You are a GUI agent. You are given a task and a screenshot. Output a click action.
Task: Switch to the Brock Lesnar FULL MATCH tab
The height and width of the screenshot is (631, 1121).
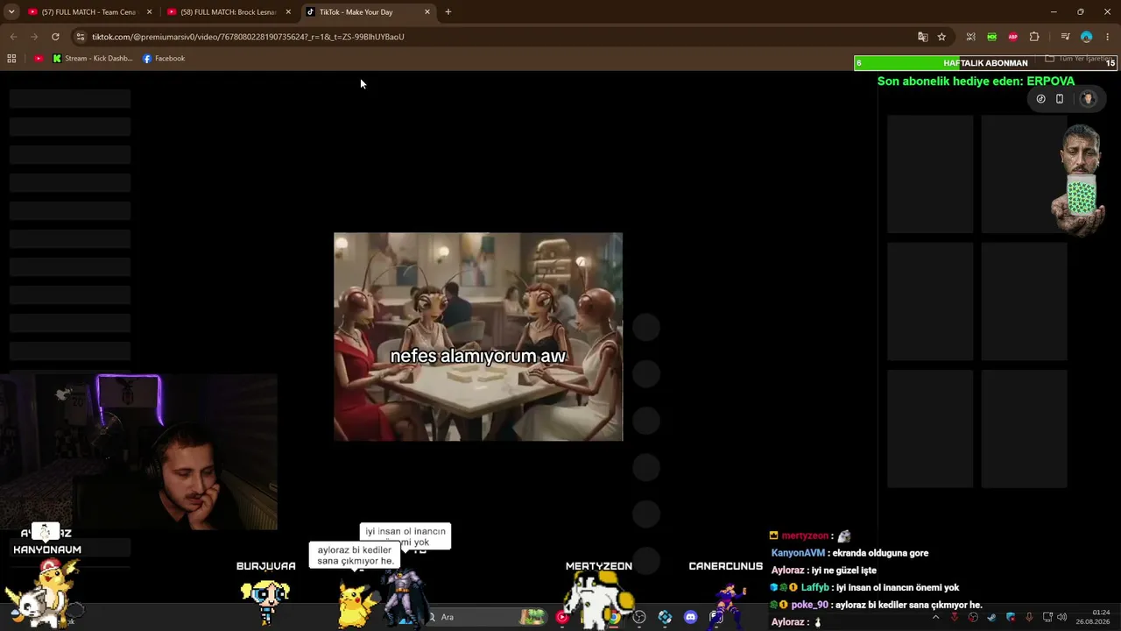pos(229,12)
